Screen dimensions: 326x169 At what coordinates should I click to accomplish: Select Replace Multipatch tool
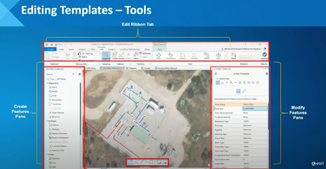pyautogui.click(x=59, y=138)
